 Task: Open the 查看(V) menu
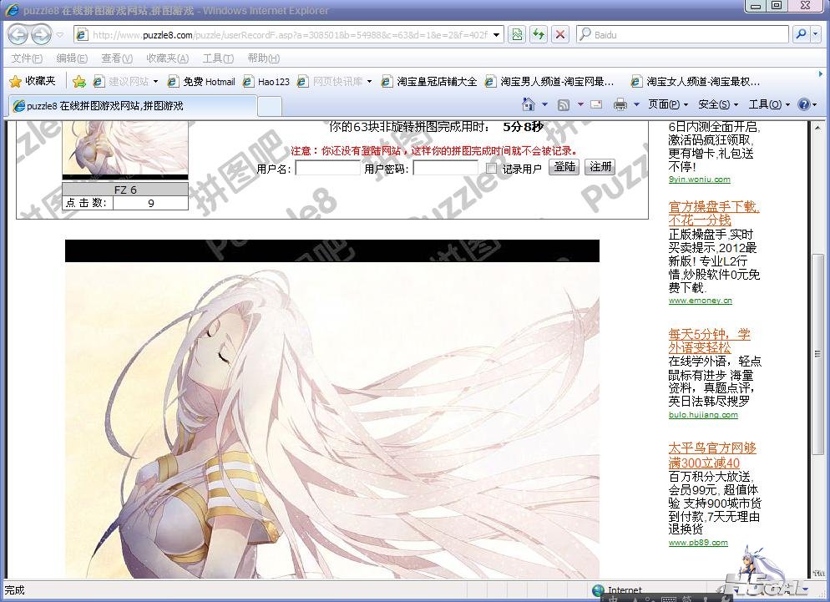pos(116,58)
